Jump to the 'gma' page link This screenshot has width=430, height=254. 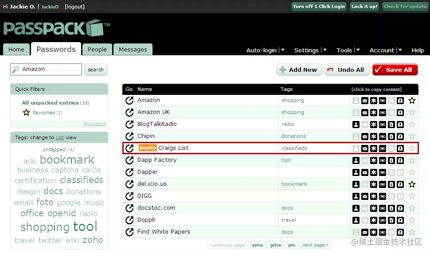tap(275, 245)
